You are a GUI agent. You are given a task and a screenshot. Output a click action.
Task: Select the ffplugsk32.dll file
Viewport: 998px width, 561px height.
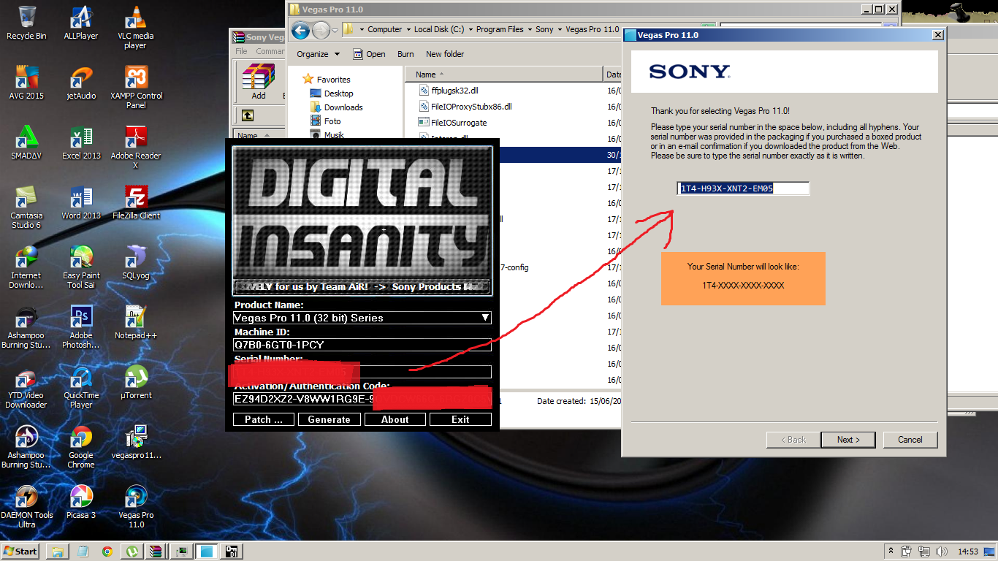click(455, 91)
